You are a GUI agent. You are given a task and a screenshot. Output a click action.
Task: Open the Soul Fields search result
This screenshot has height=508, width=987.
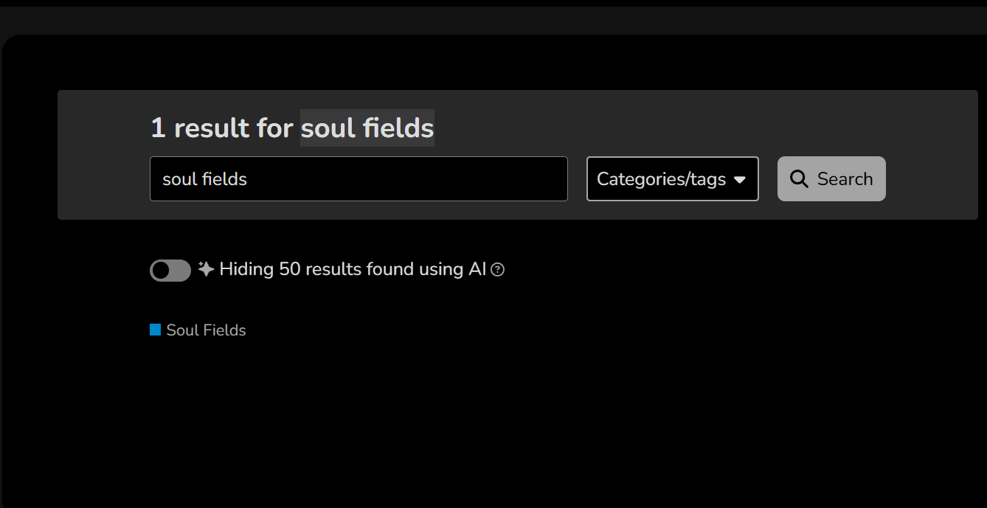[206, 330]
